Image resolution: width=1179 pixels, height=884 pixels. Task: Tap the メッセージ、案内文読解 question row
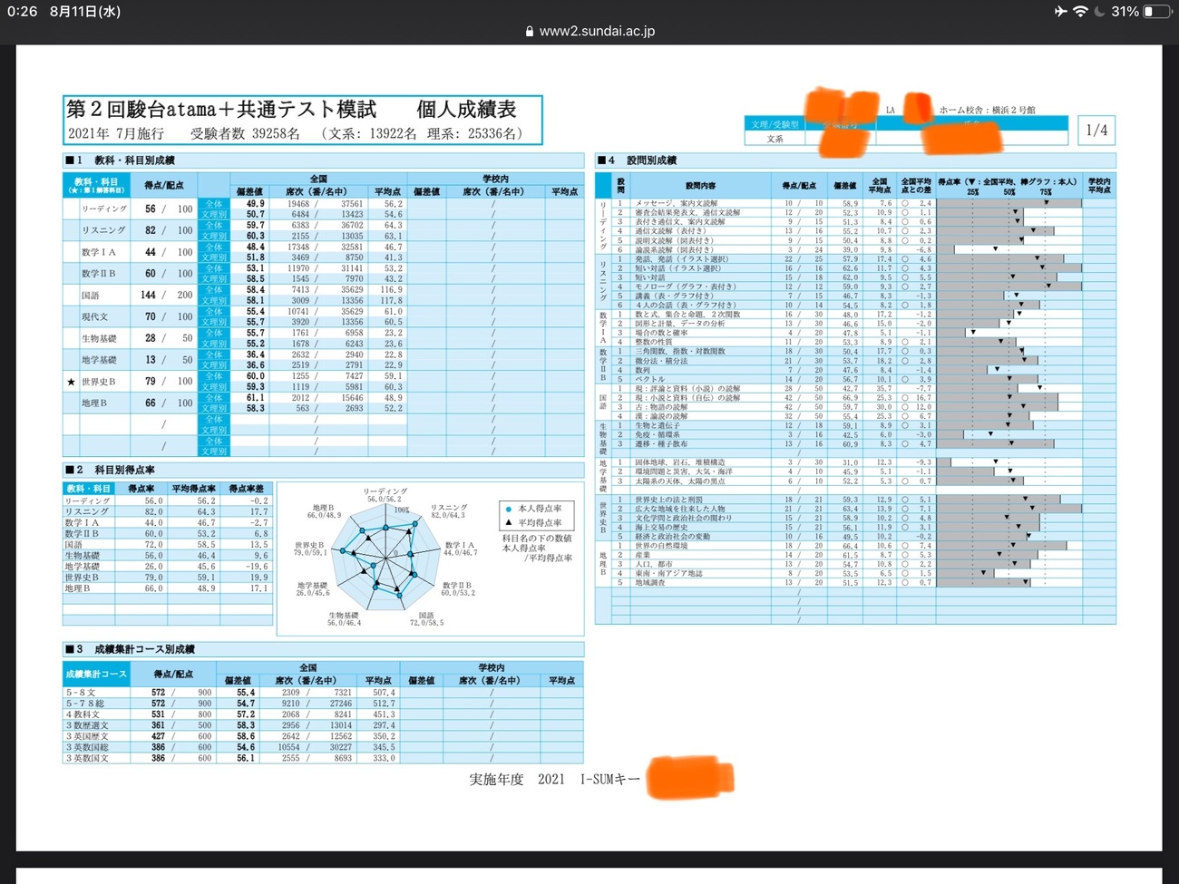pyautogui.click(x=863, y=203)
